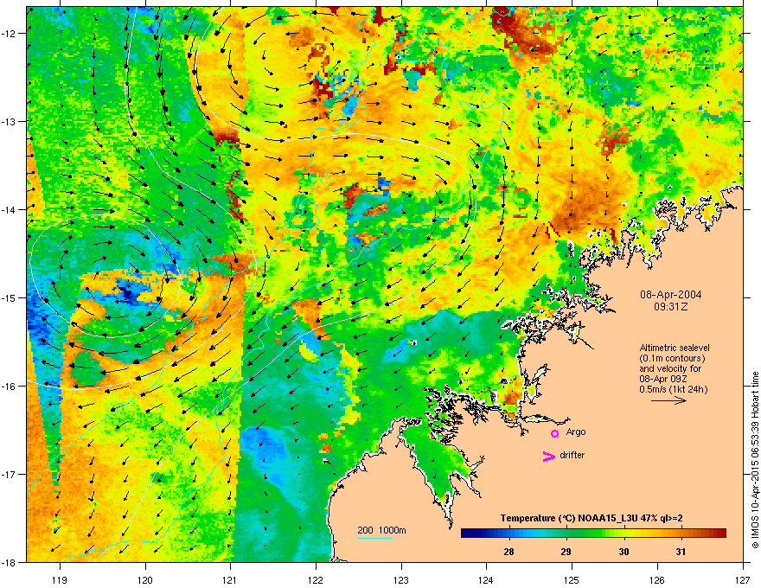This screenshot has width=761, height=588.
Task: Click the 'Altimetric sealevel' caption text
Action: (675, 348)
